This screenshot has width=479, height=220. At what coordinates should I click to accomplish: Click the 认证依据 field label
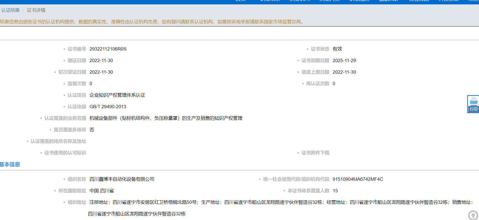point(77,107)
